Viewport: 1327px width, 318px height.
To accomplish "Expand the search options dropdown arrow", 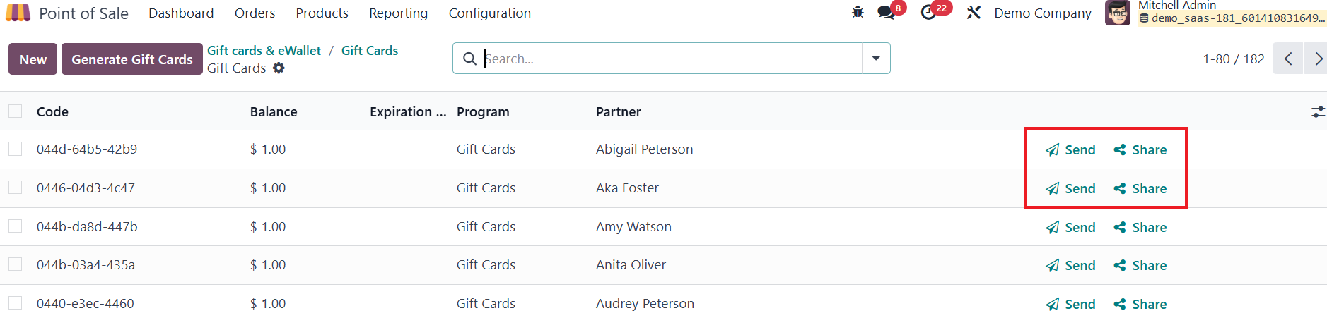I will coord(876,59).
